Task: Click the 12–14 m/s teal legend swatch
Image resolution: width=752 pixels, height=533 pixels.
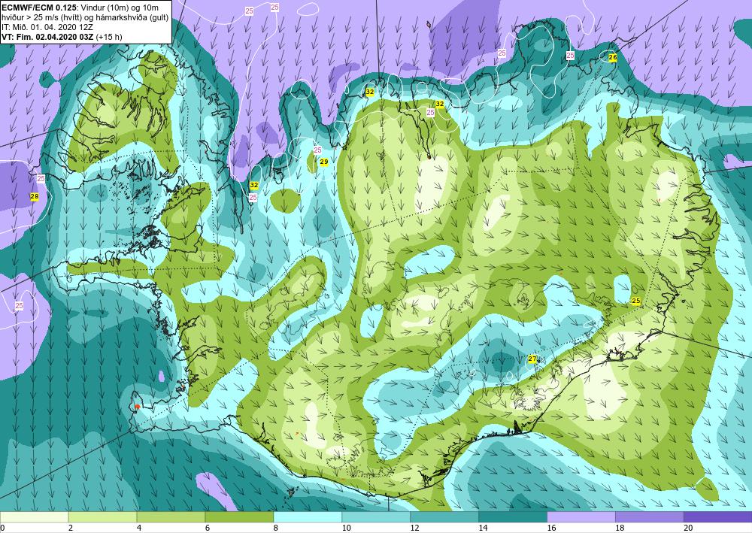Action: tap(444, 517)
